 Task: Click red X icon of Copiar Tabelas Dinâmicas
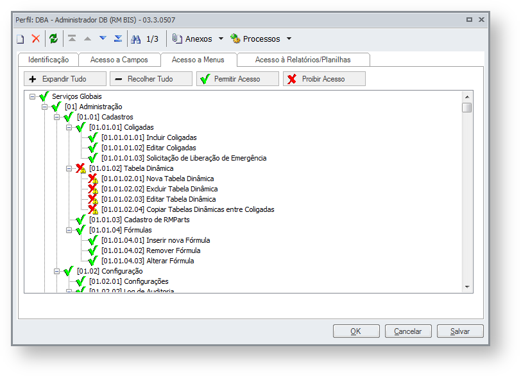pos(93,209)
